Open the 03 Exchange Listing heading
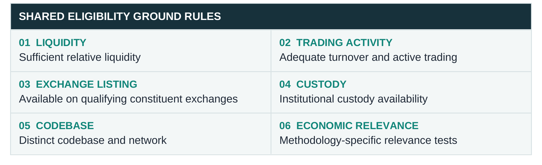The width and height of the screenshot is (542, 165). (x=78, y=84)
